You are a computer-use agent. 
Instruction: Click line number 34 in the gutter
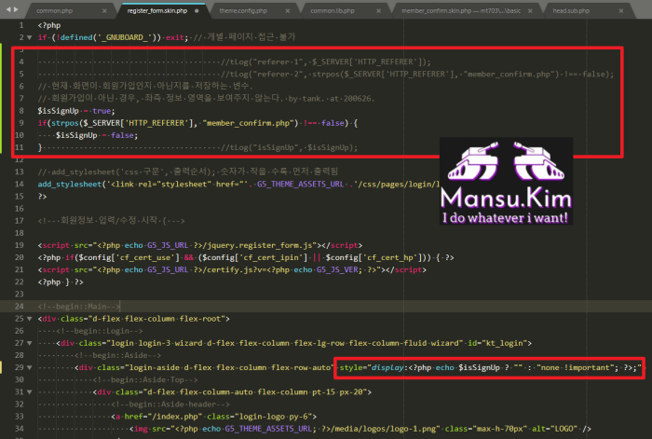point(20,429)
